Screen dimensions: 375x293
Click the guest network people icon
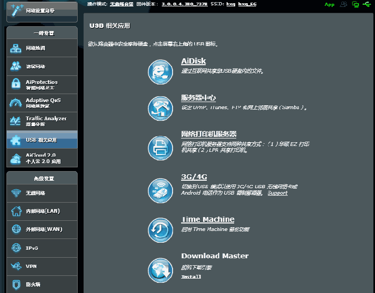[16, 66]
